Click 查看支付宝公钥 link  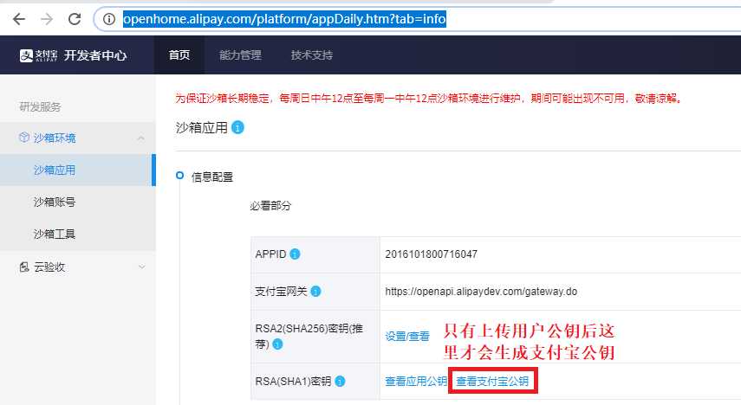pyautogui.click(x=492, y=382)
